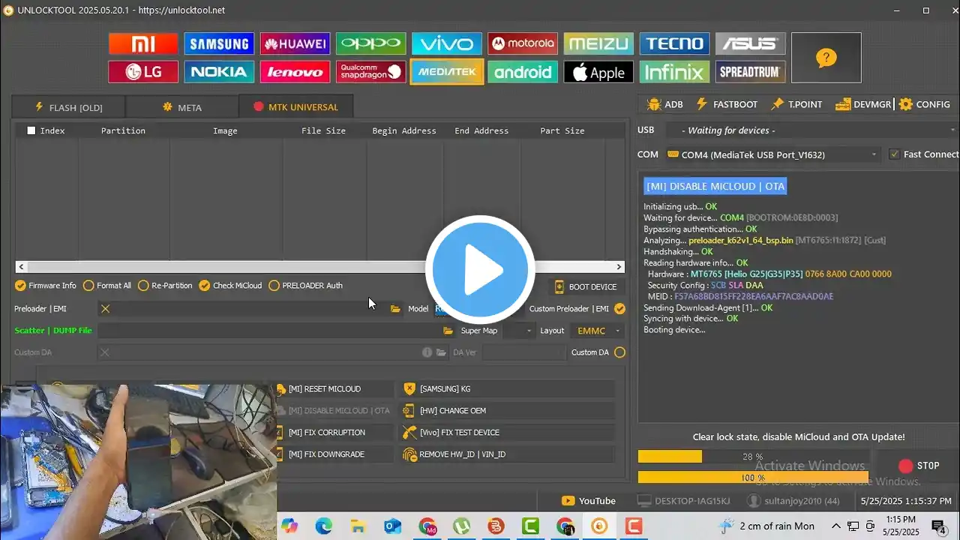
Task: Select the Spreadtrum brand icon
Action: (750, 72)
